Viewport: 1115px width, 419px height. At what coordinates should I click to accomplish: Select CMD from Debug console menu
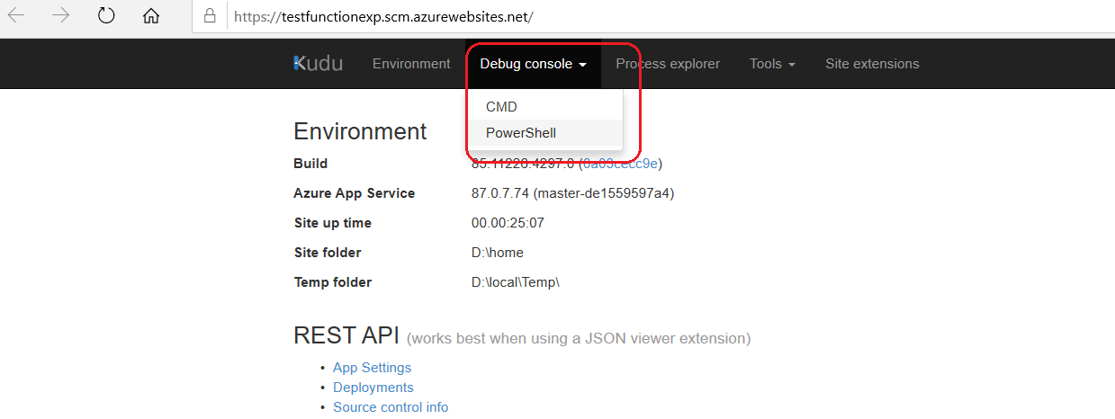click(544, 106)
